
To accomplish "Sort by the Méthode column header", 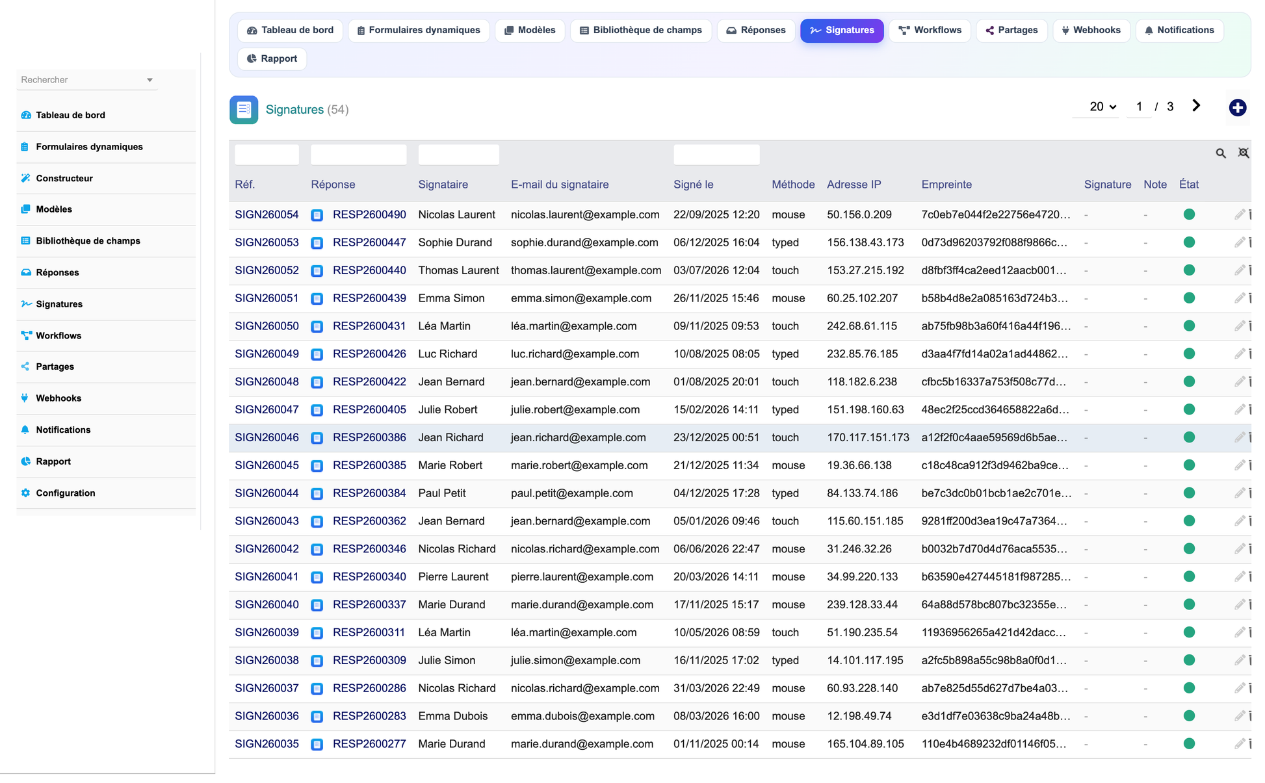I will click(x=793, y=185).
